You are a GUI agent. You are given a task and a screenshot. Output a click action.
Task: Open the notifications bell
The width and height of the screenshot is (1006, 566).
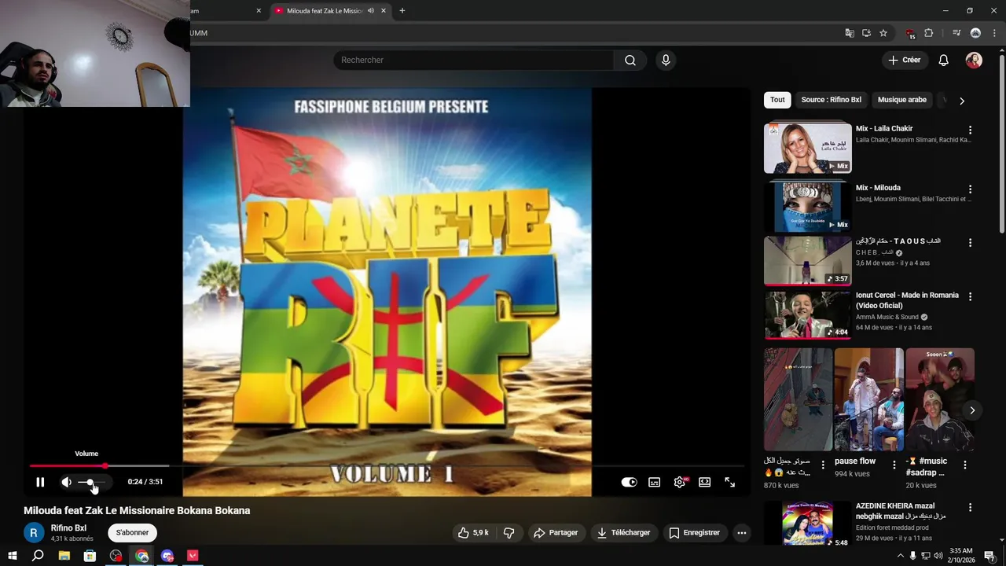coord(944,60)
